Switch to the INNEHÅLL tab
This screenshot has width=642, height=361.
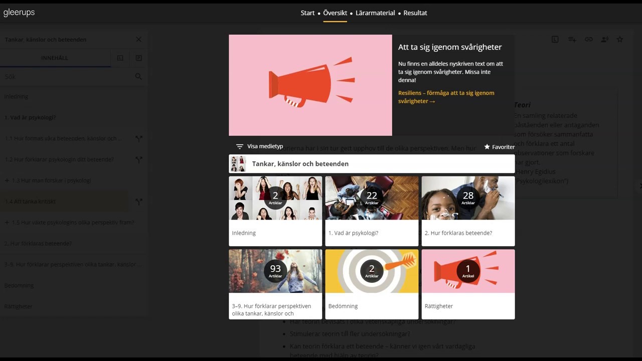[x=55, y=58]
